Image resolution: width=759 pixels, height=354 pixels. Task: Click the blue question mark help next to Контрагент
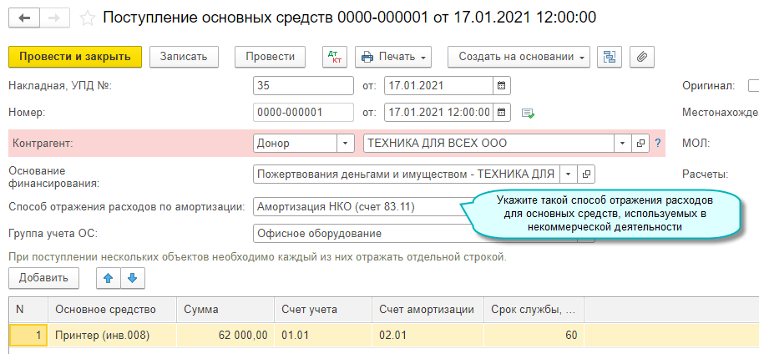click(657, 144)
